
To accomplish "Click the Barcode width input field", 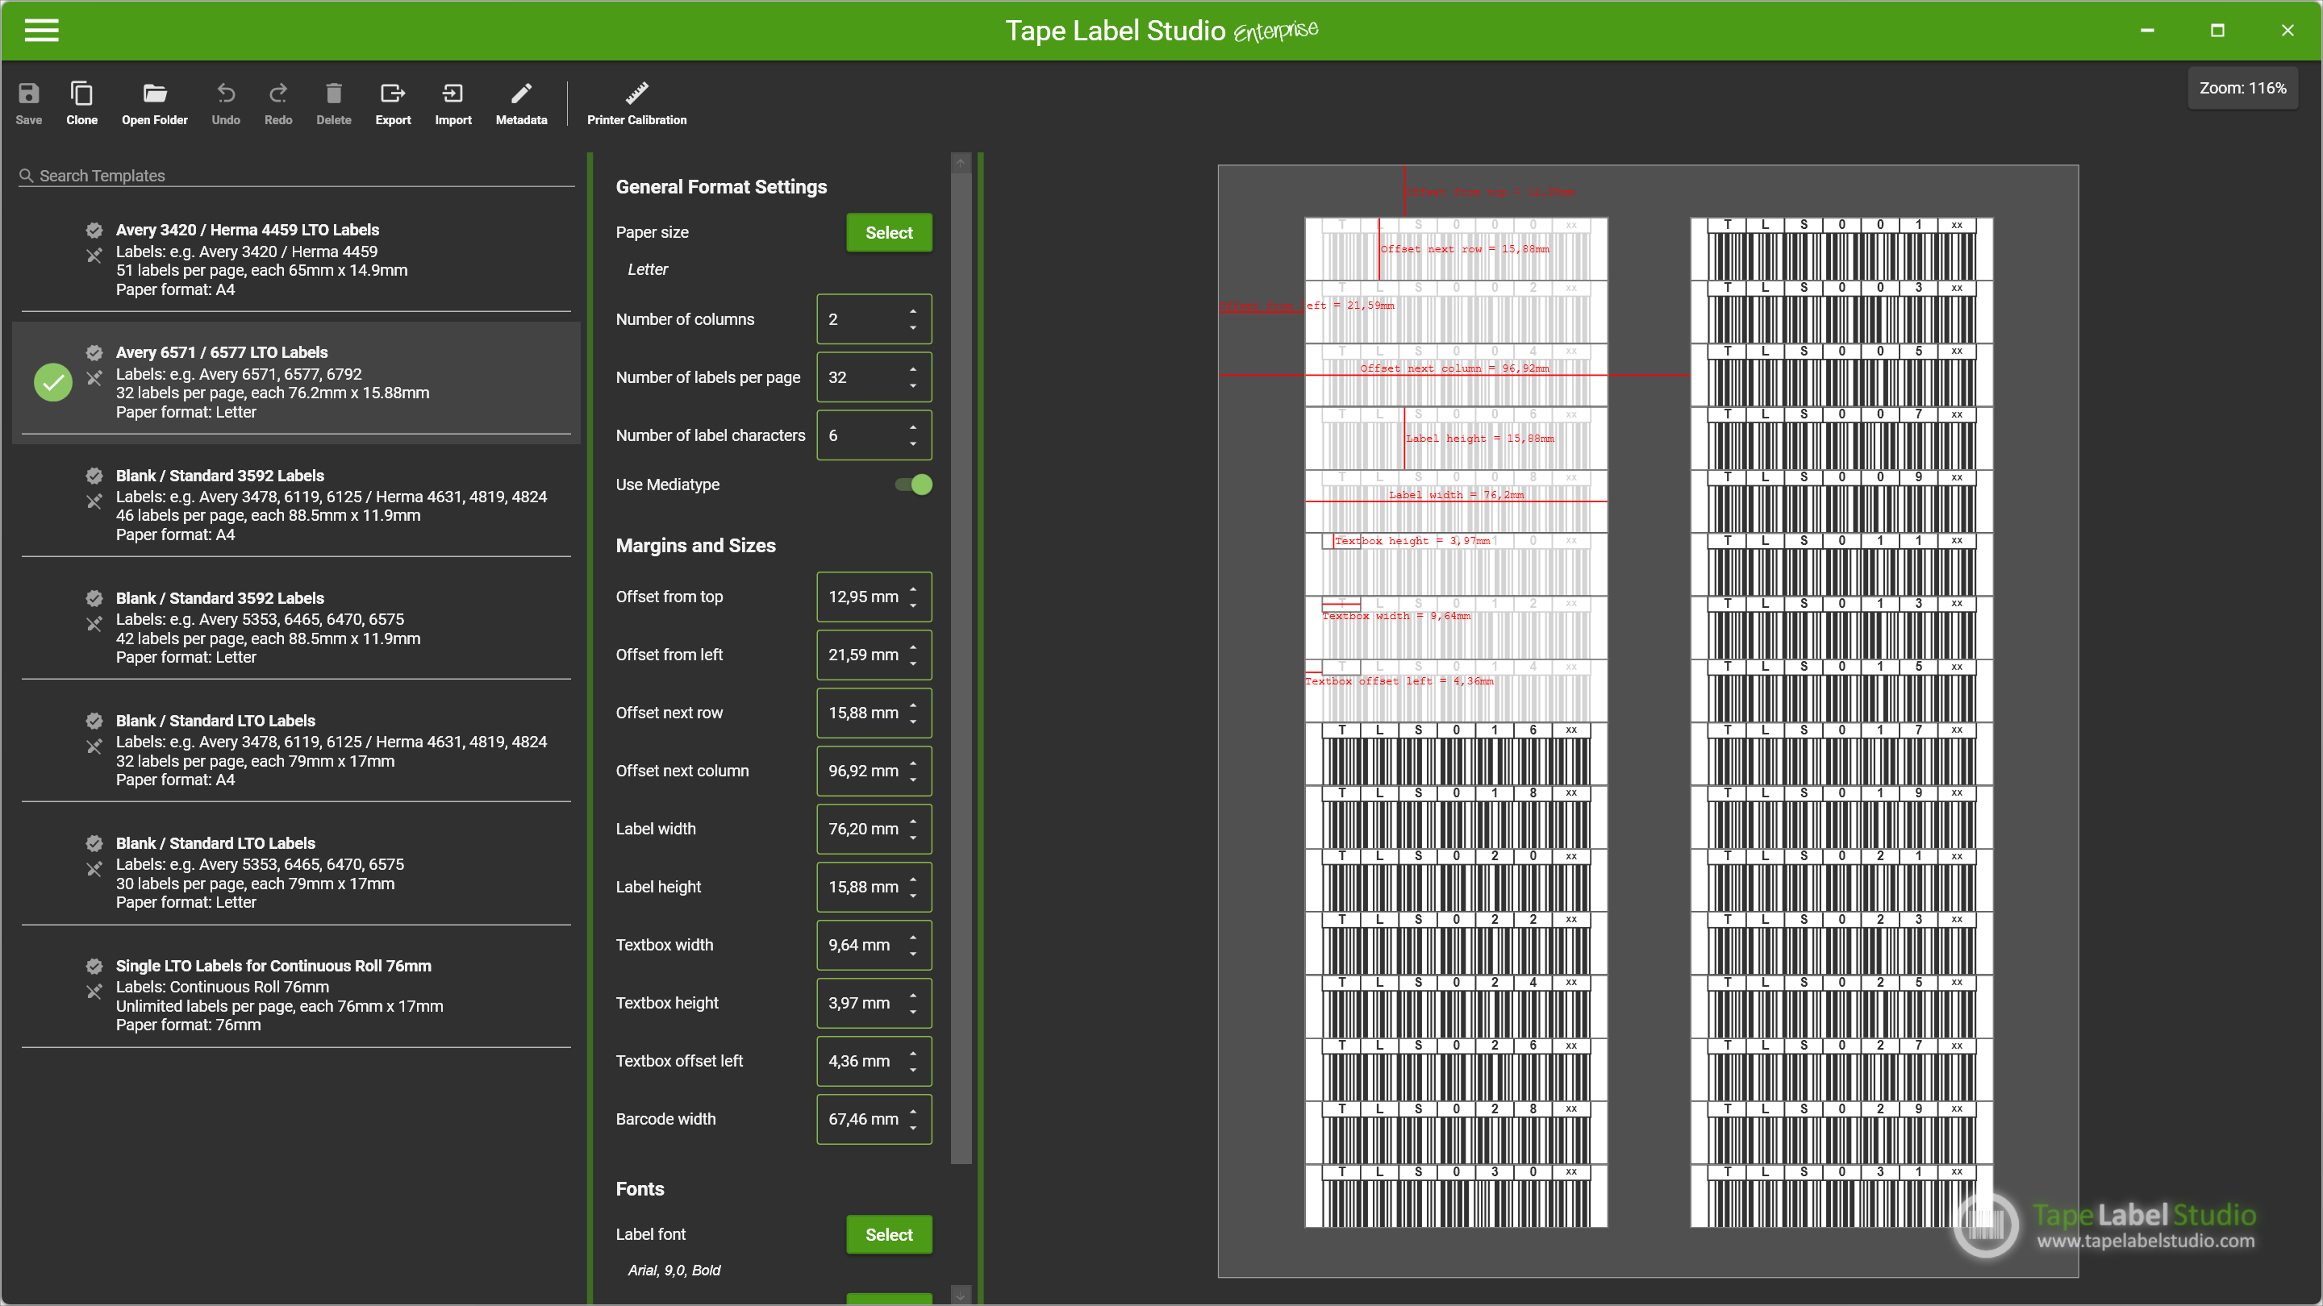I will 873,1120.
